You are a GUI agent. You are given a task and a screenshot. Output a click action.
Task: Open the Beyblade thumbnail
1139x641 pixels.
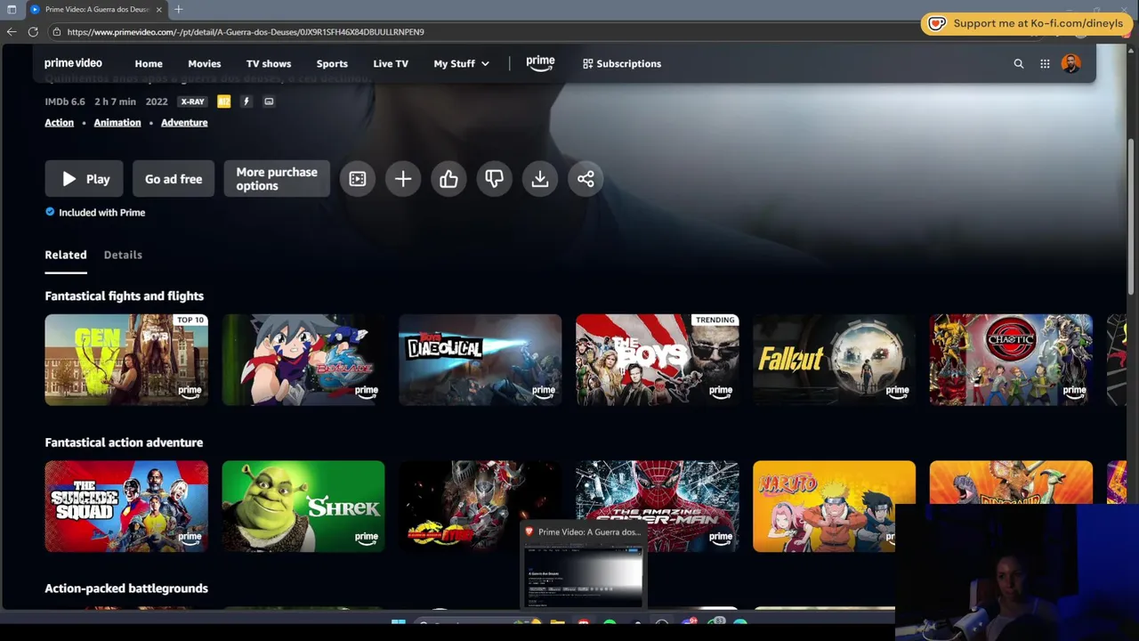tap(303, 360)
